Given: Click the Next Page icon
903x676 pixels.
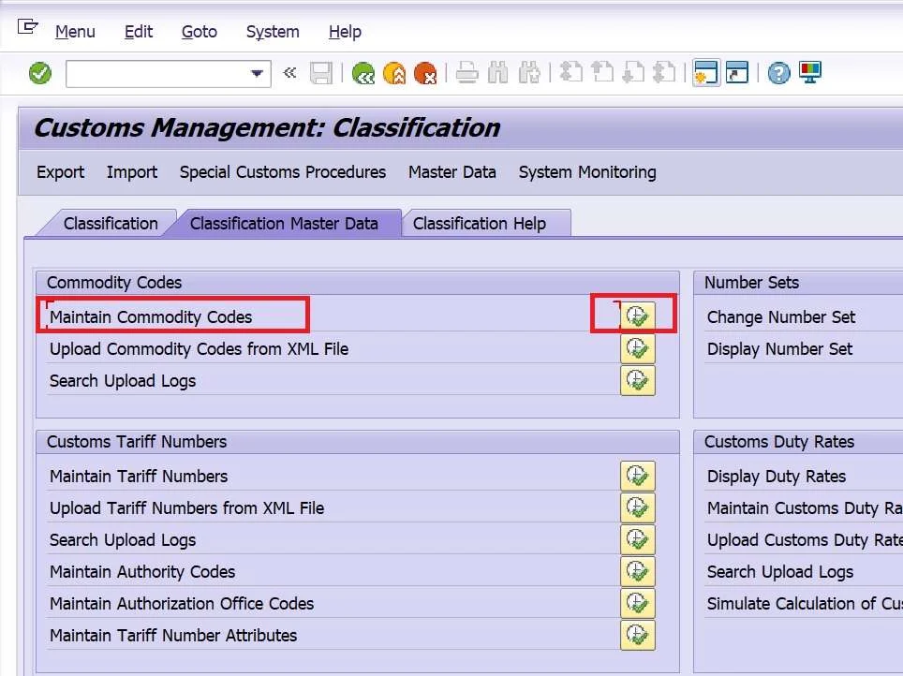Looking at the screenshot, I should coord(633,72).
